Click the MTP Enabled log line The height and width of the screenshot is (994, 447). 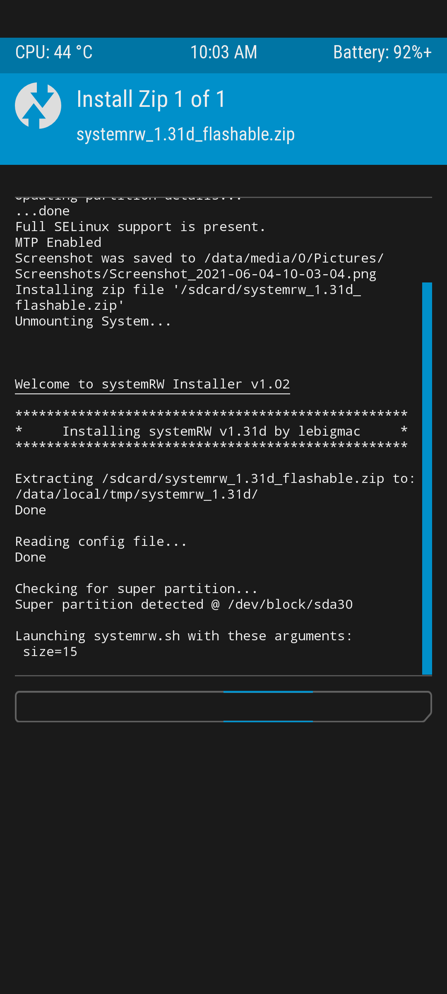(x=58, y=243)
